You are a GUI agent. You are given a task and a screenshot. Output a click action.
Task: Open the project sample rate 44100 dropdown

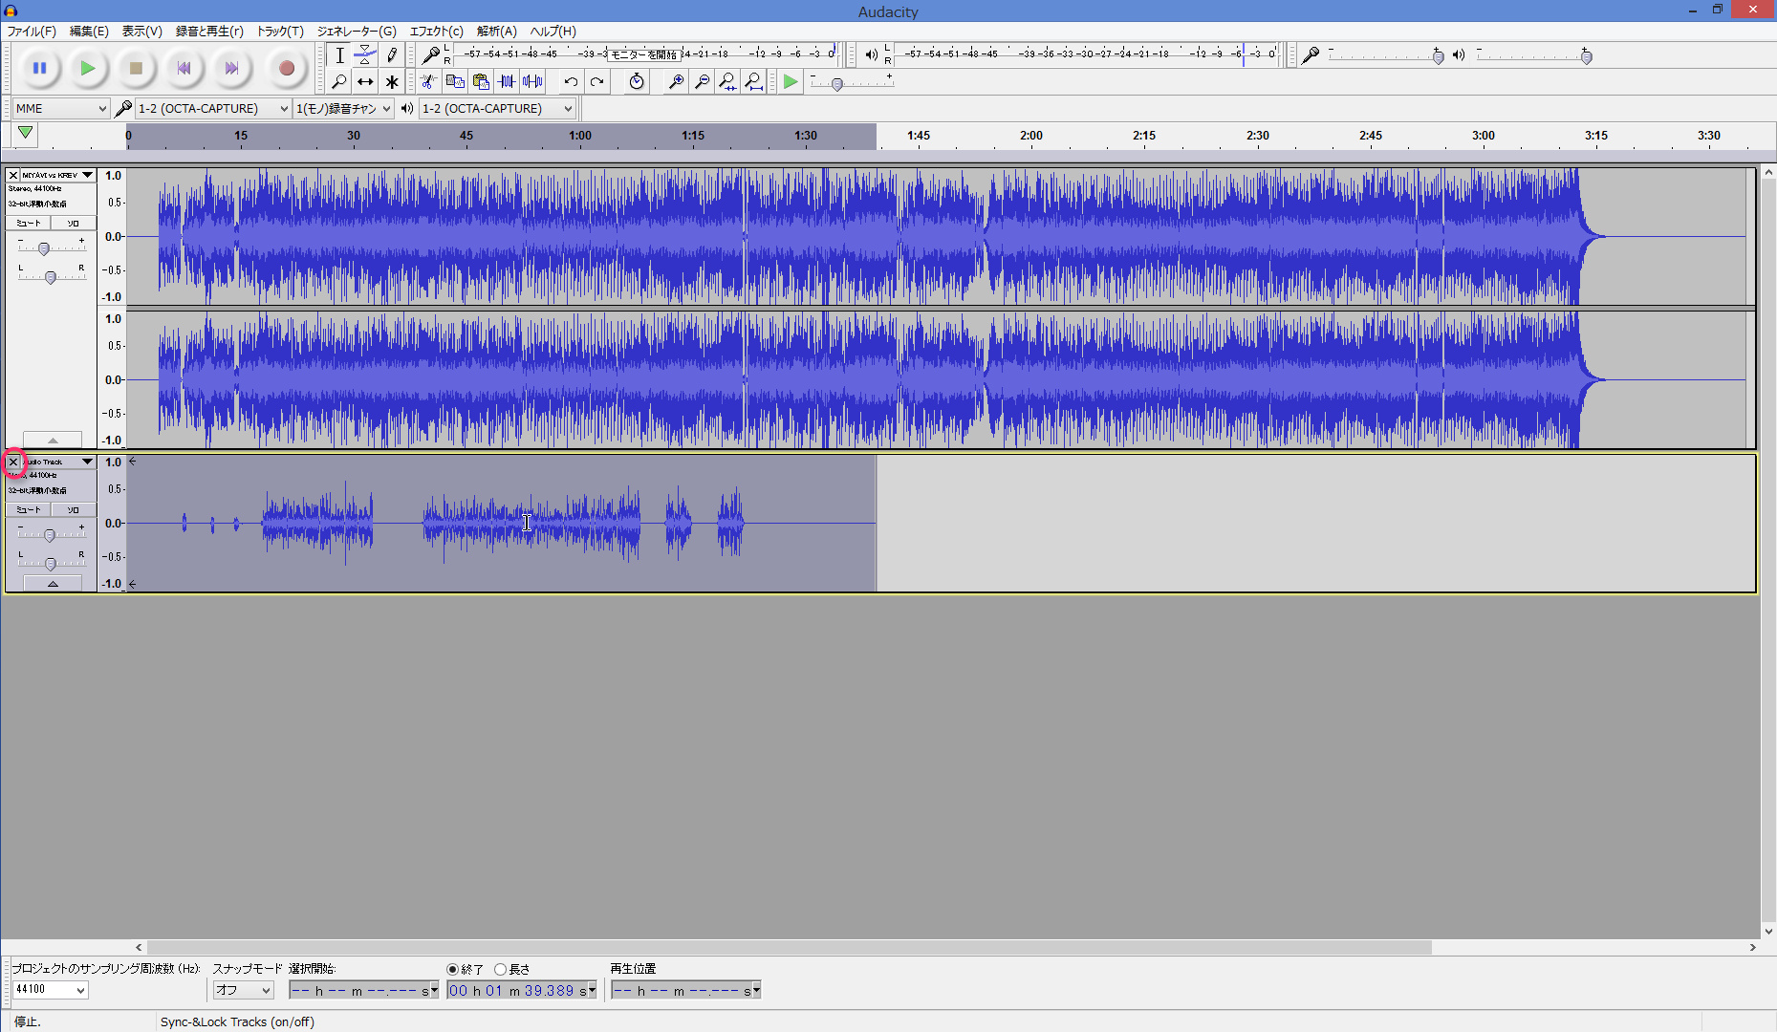click(51, 990)
